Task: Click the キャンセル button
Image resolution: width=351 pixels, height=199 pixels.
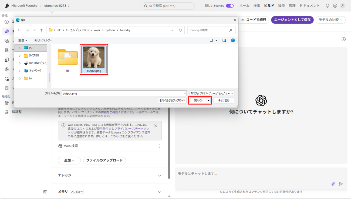Action: (x=224, y=100)
